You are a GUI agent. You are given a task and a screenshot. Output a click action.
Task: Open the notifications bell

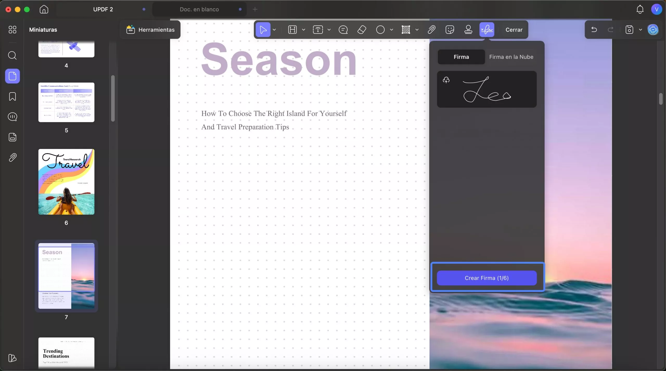pos(640,9)
